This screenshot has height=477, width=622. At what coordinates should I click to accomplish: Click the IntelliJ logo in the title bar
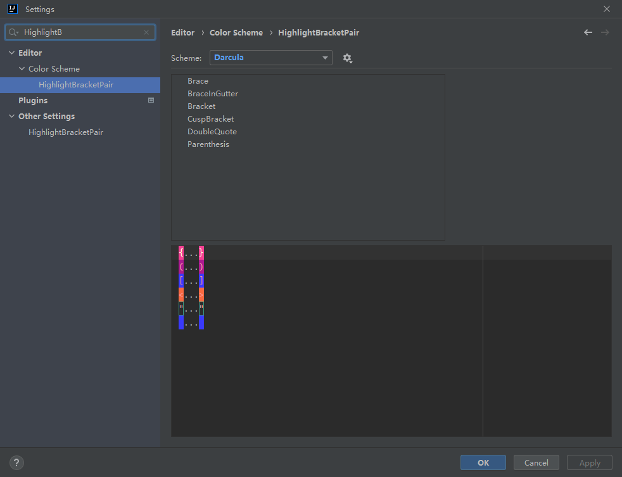tap(11, 9)
